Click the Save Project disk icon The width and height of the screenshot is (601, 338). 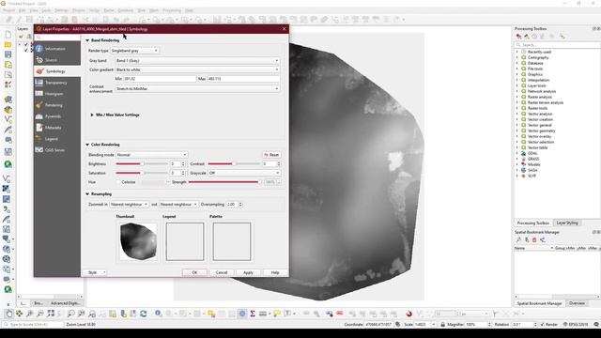[x=8, y=54]
